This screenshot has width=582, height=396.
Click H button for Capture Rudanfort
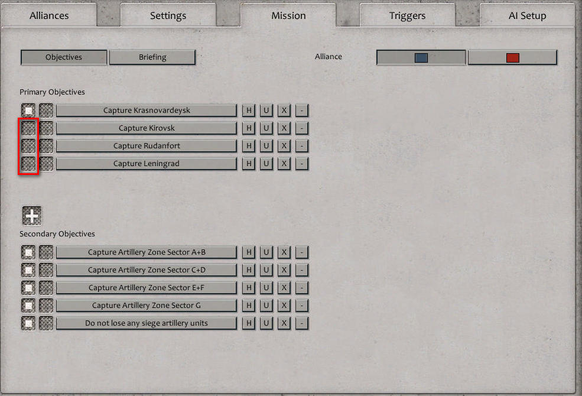pos(249,146)
